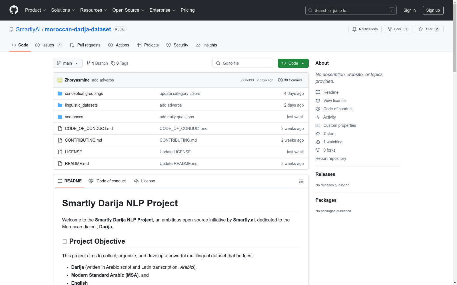Open Code of conduct in About sidebar

(x=334, y=109)
